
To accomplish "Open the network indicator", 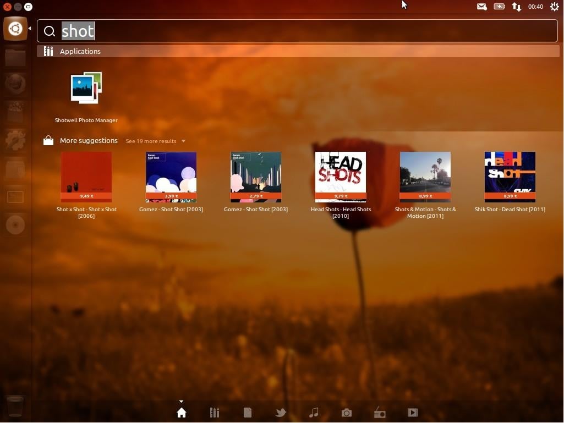I will click(x=517, y=7).
